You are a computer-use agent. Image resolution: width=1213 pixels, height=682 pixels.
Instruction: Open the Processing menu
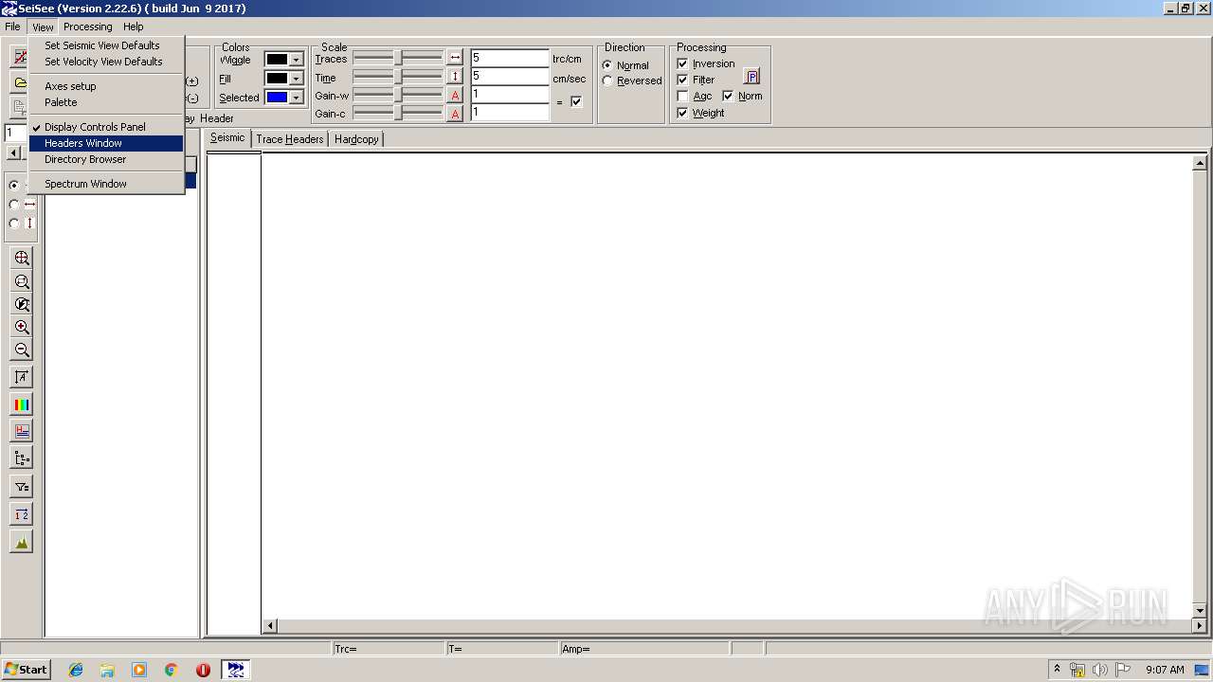pos(88,27)
